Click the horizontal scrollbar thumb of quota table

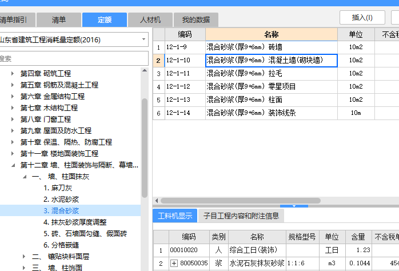(241, 201)
